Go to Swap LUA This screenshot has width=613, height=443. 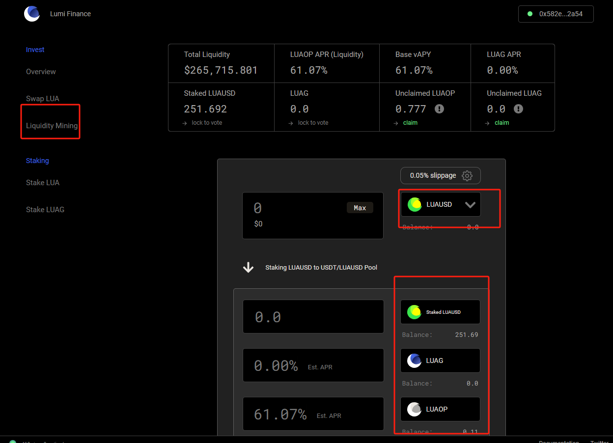tap(43, 99)
